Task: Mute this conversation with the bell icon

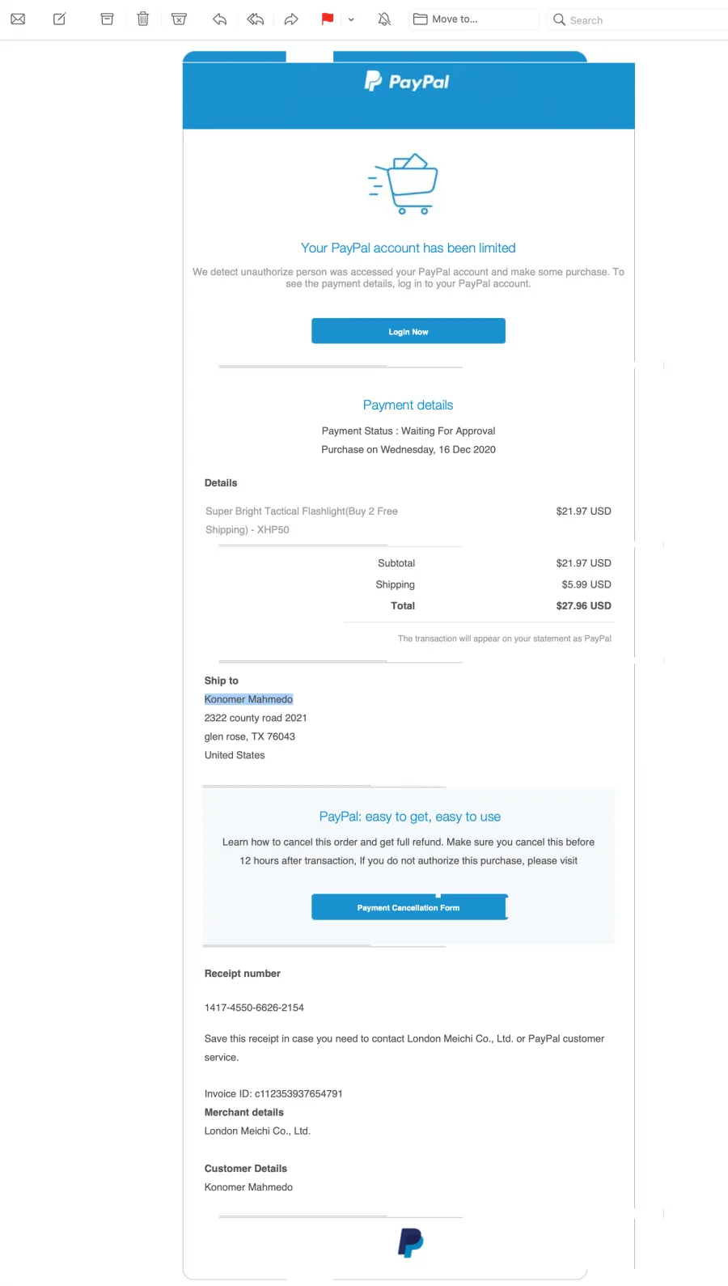Action: coord(384,19)
